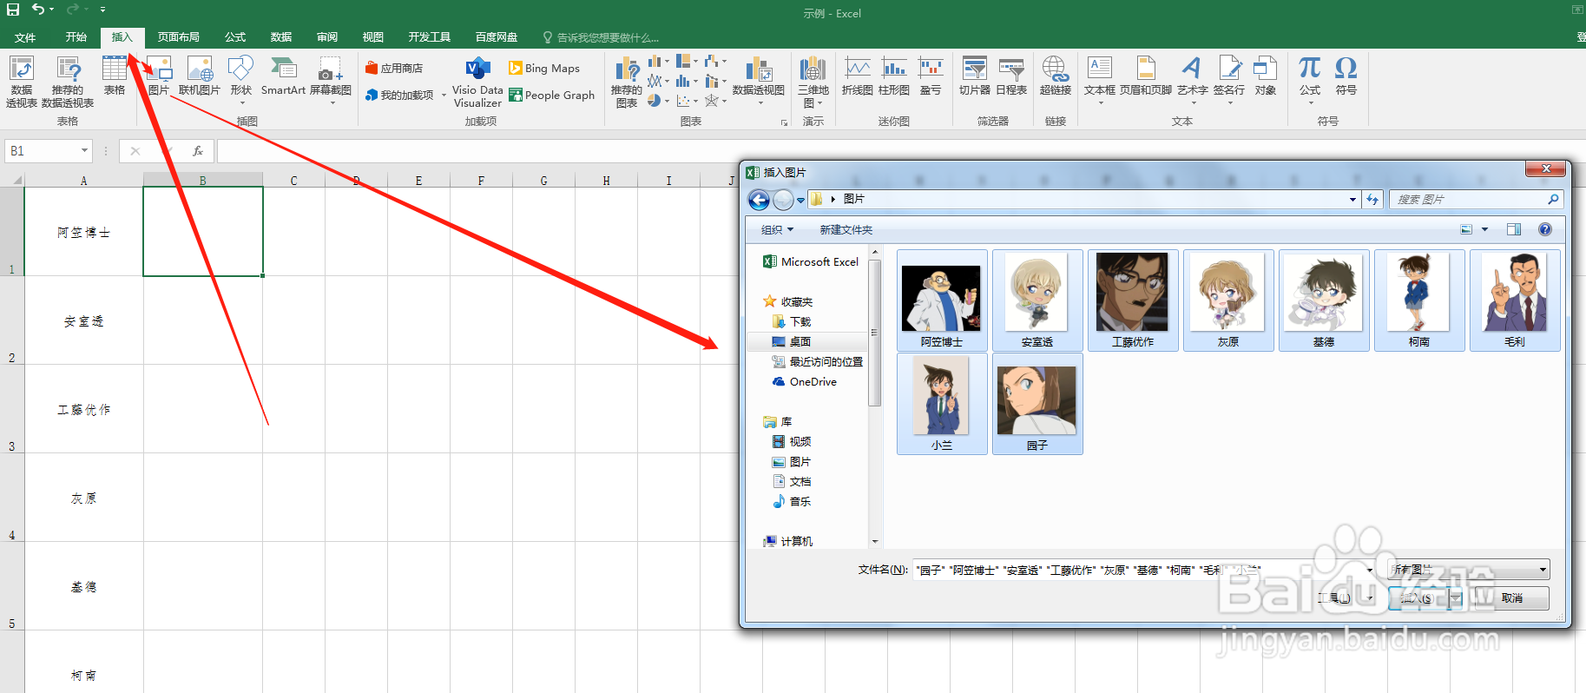Viewport: 1586px width, 693px height.
Task: Expand the Organize menu in dialog
Action: (x=777, y=229)
